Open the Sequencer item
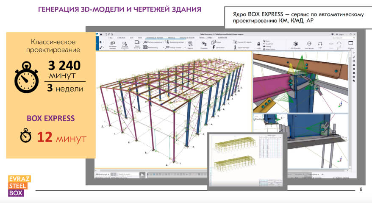The height and width of the screenshot is (203, 372). click(268, 44)
